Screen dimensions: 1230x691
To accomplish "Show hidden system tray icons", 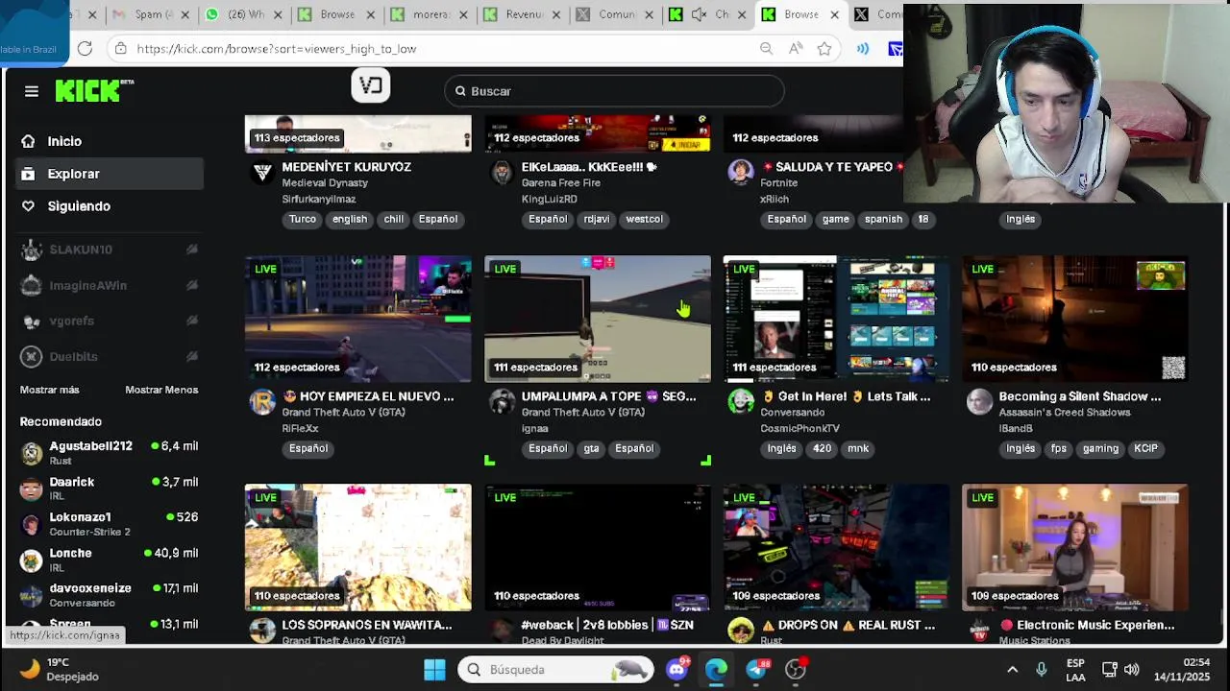I will click(x=1012, y=670).
